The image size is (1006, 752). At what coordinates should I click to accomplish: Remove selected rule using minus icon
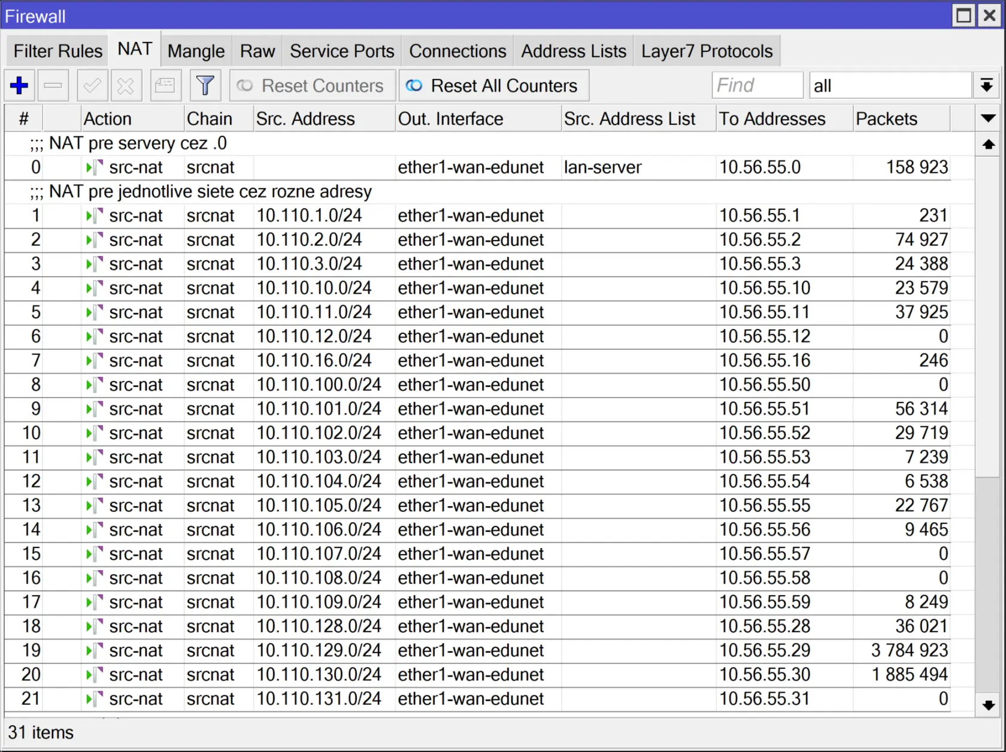click(53, 86)
